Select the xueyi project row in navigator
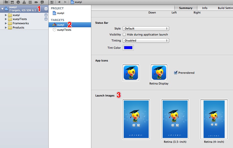The width and height of the screenshot is (233, 148). [x=24, y=9]
